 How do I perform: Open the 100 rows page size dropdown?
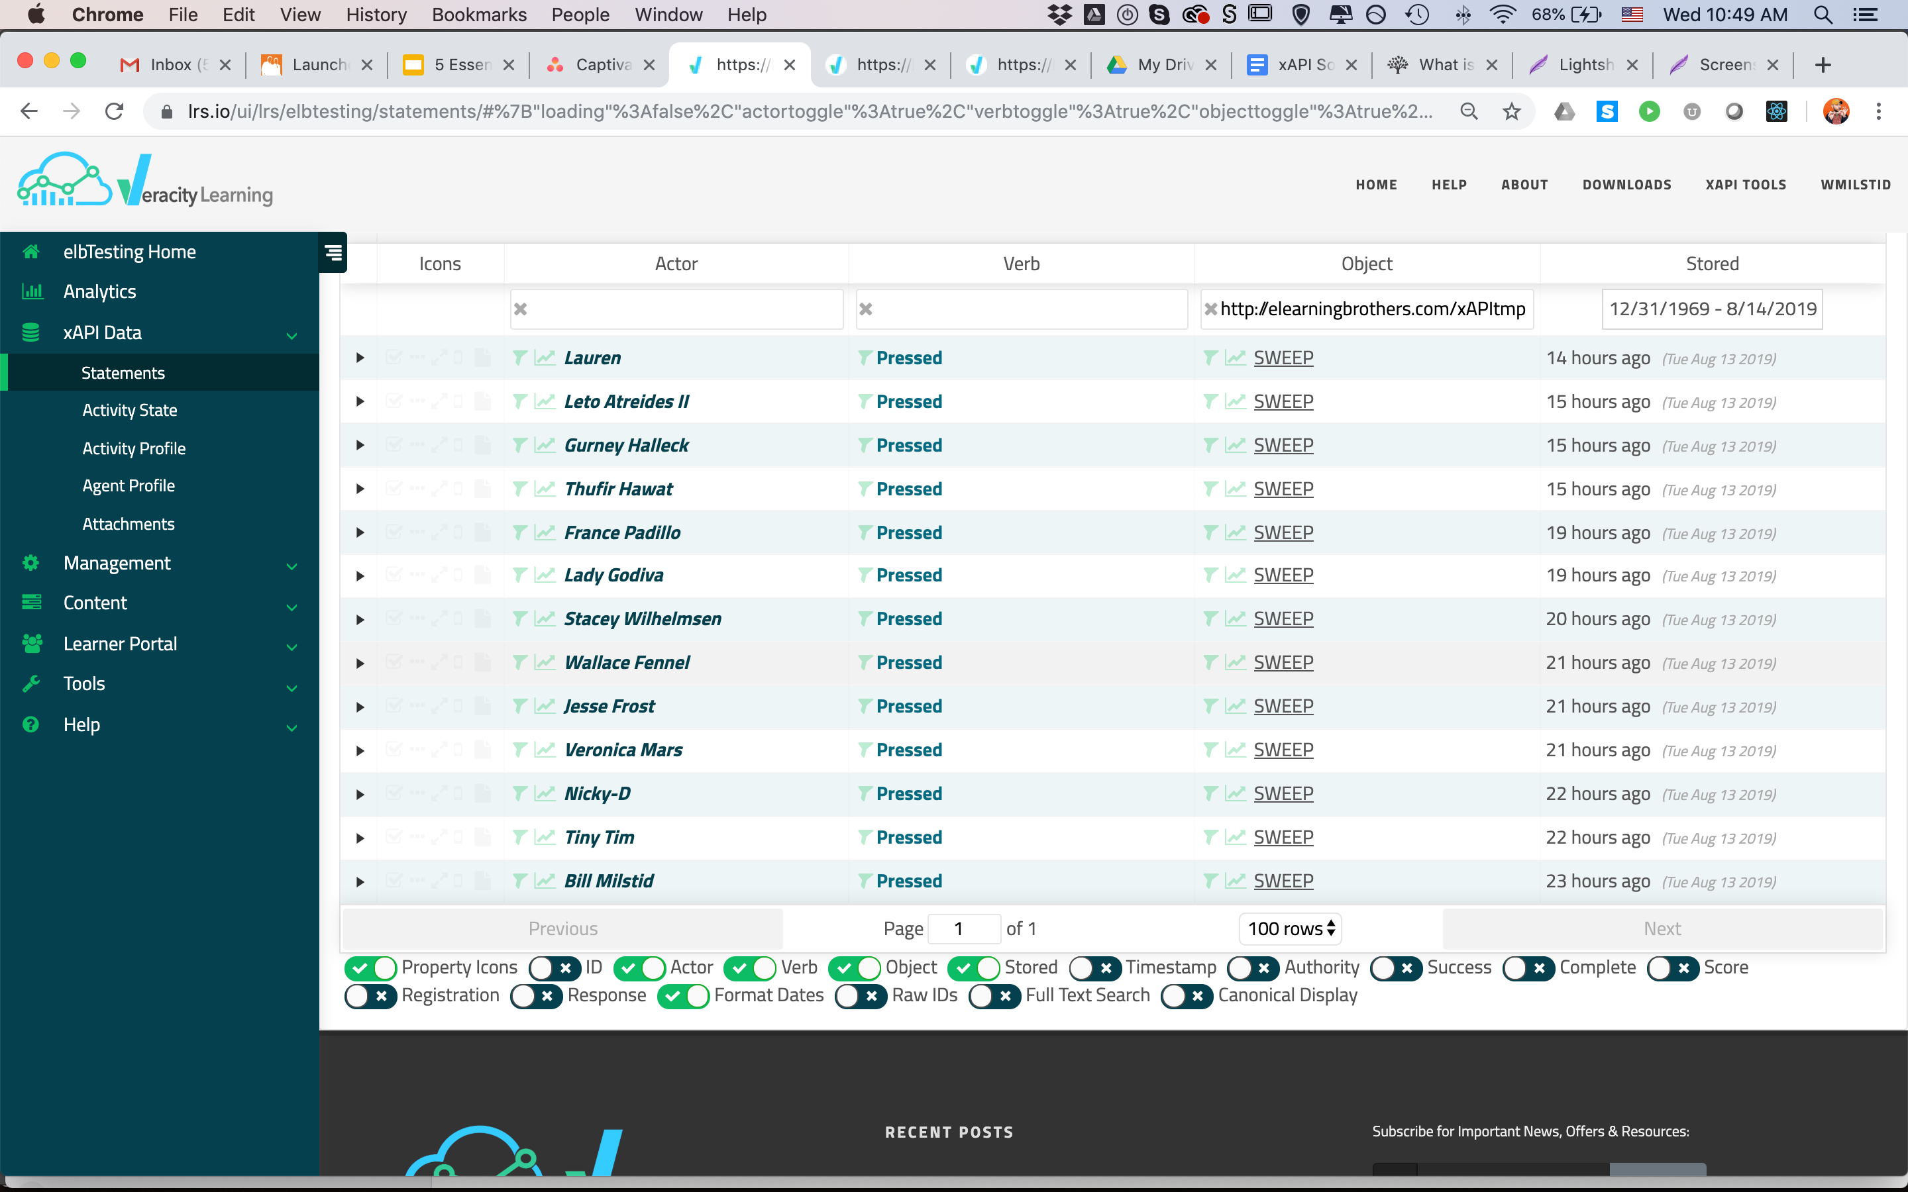[1290, 928]
